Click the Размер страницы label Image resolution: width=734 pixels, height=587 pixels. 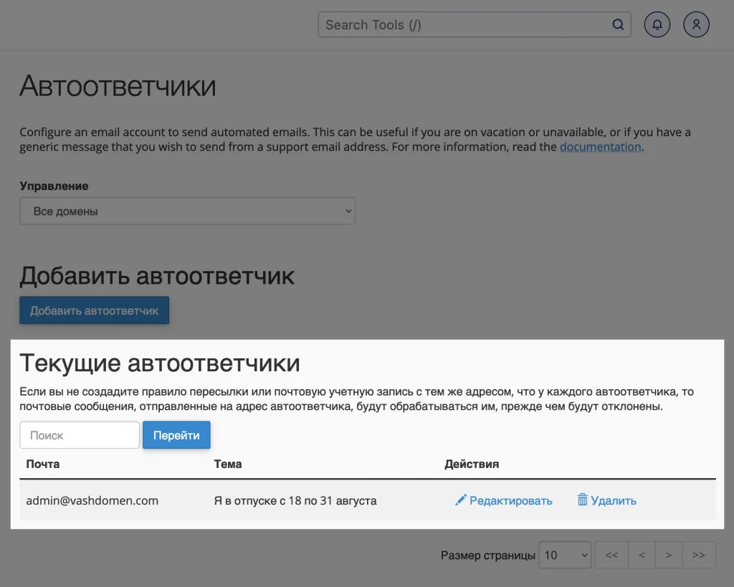(x=487, y=555)
